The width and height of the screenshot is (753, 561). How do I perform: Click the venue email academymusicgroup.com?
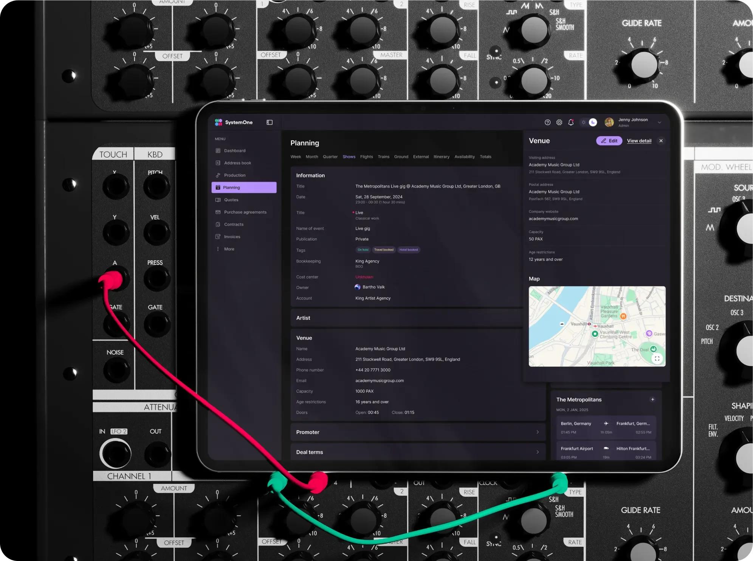tap(380, 381)
